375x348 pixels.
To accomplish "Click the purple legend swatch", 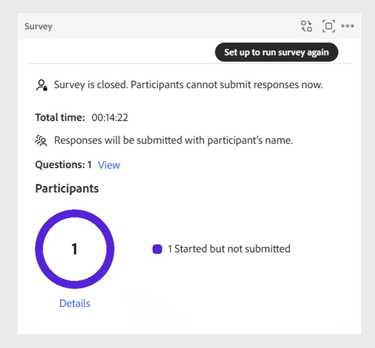I will tap(157, 249).
